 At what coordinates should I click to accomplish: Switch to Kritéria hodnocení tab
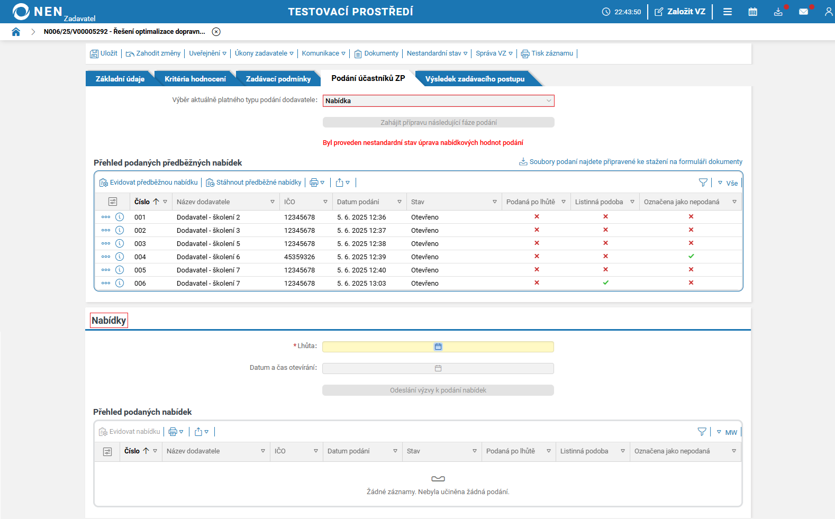pos(195,79)
